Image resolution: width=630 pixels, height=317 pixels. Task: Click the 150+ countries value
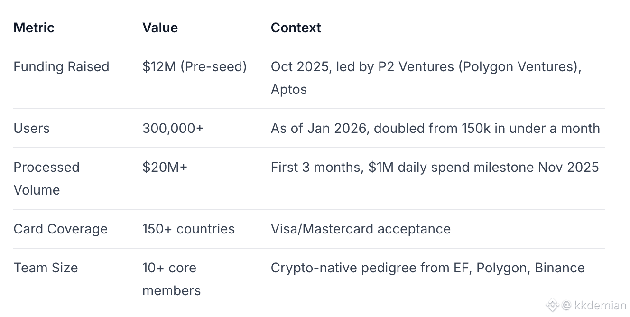pyautogui.click(x=188, y=229)
